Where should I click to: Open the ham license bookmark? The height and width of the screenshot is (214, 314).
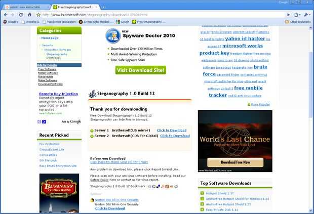[59, 22]
